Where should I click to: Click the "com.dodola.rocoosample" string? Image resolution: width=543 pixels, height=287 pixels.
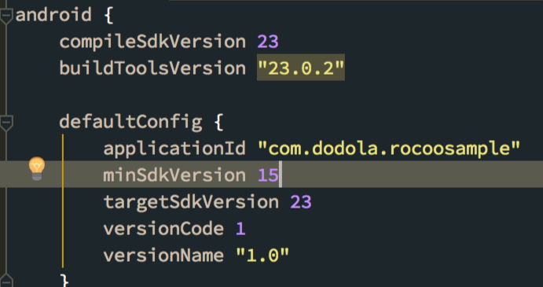tap(389, 149)
